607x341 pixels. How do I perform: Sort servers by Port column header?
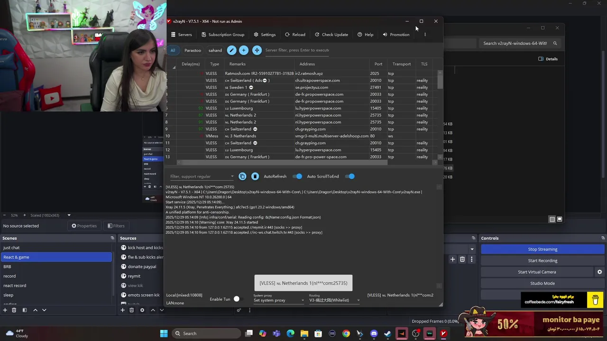(x=378, y=64)
